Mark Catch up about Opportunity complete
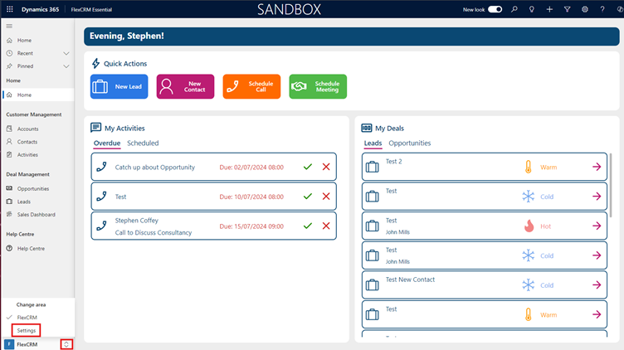This screenshot has height=350, width=624. (308, 167)
